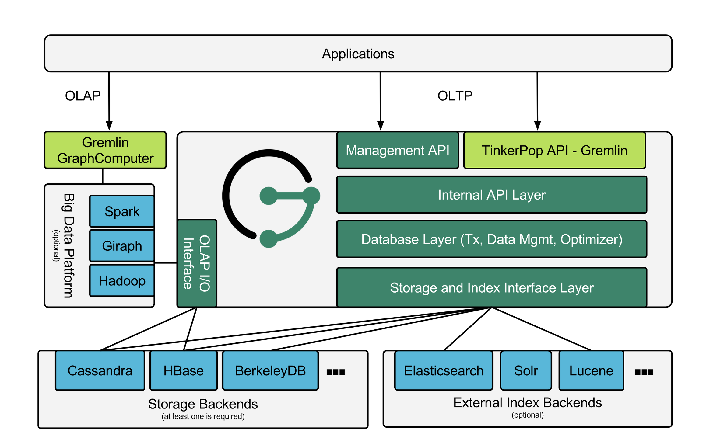Click the HBase storage backend
The height and width of the screenshot is (438, 713).
183,370
